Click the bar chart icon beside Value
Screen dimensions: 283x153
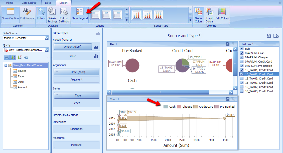tap(96, 56)
